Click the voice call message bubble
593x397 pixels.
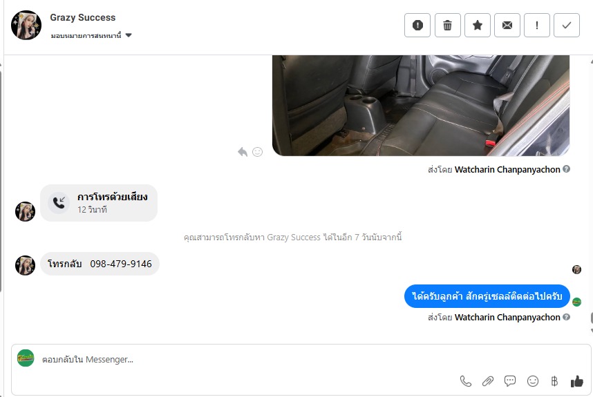click(x=99, y=203)
